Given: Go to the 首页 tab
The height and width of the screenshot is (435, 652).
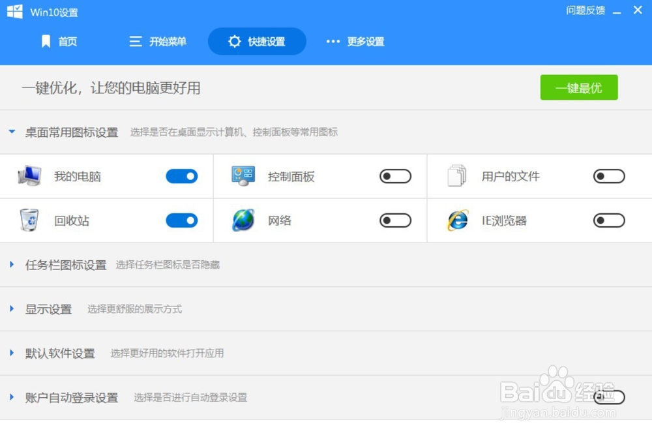Looking at the screenshot, I should [x=60, y=41].
